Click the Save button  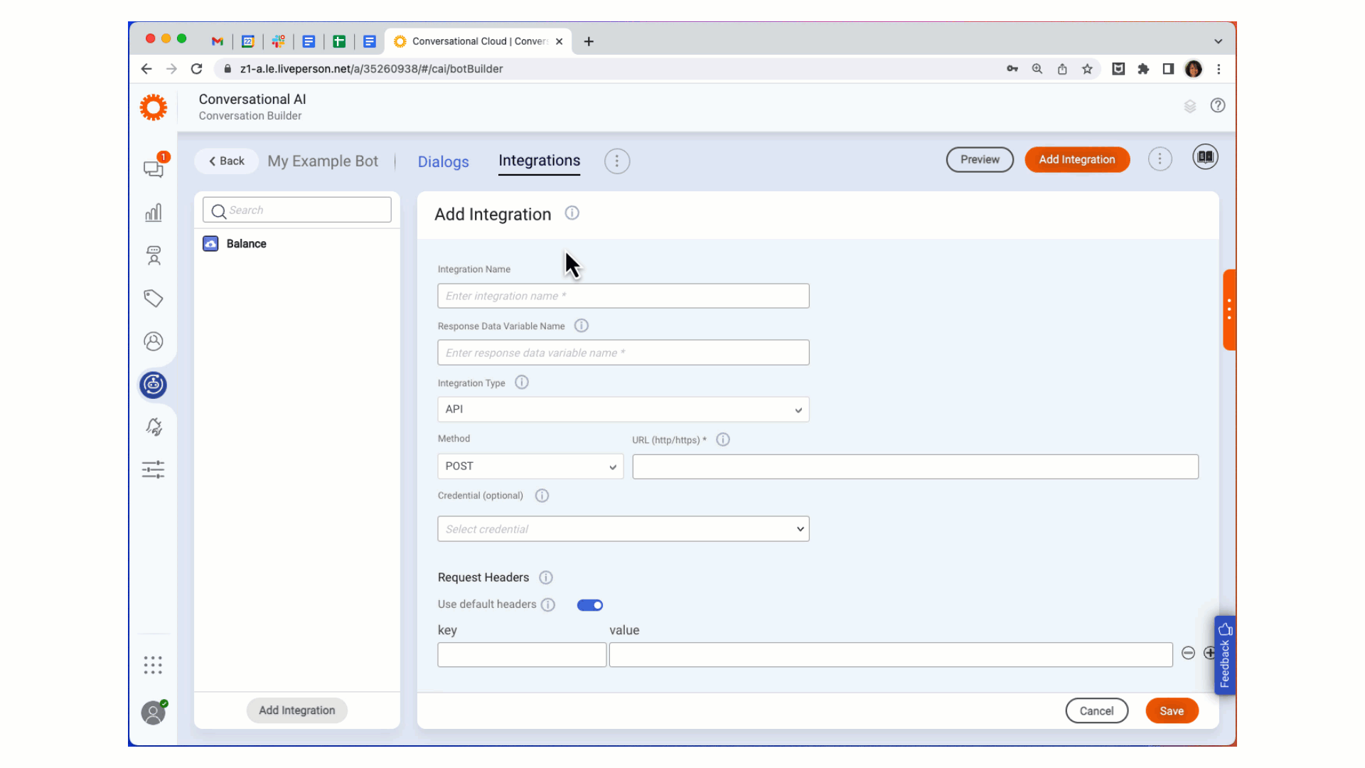(1172, 711)
